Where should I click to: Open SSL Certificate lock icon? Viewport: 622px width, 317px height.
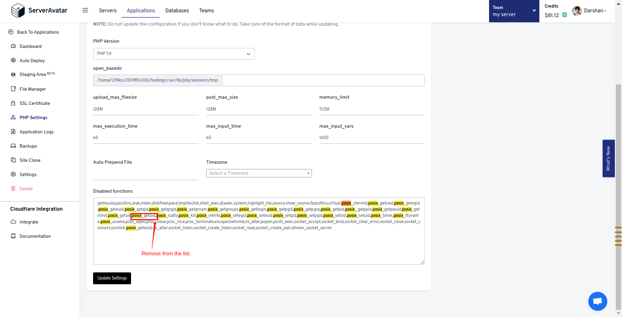13,103
